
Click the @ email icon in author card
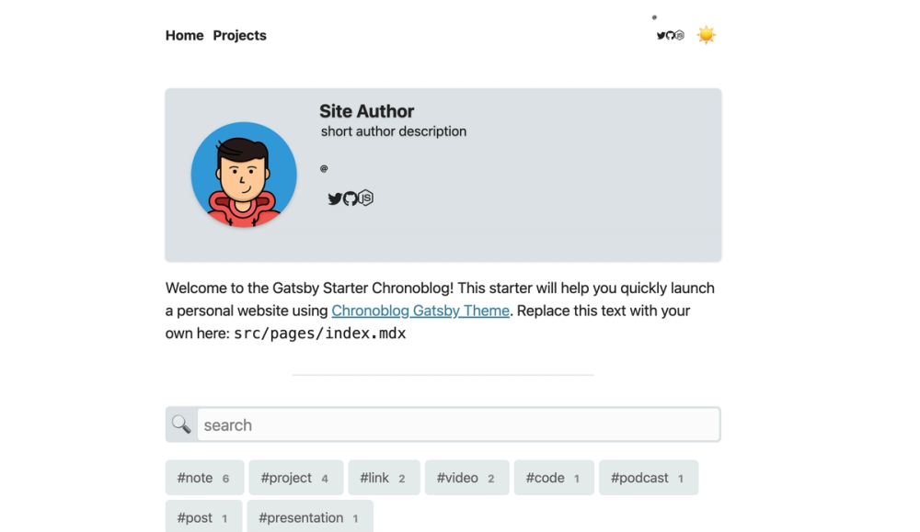pos(324,168)
